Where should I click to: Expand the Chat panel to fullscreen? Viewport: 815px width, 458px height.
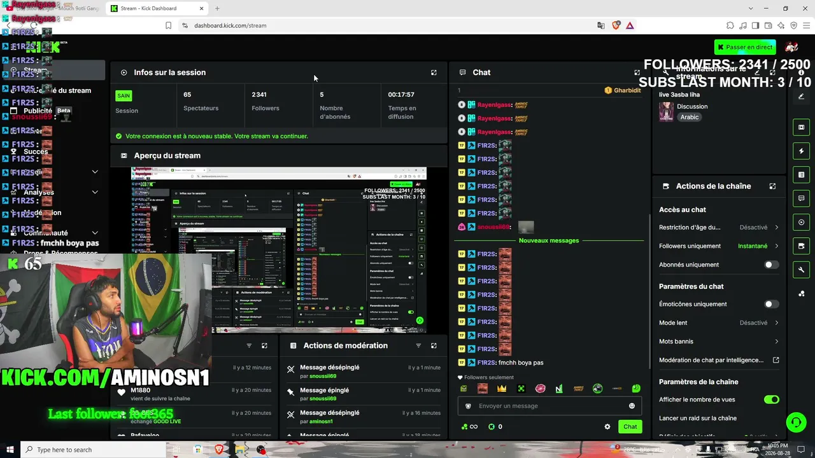click(x=637, y=73)
